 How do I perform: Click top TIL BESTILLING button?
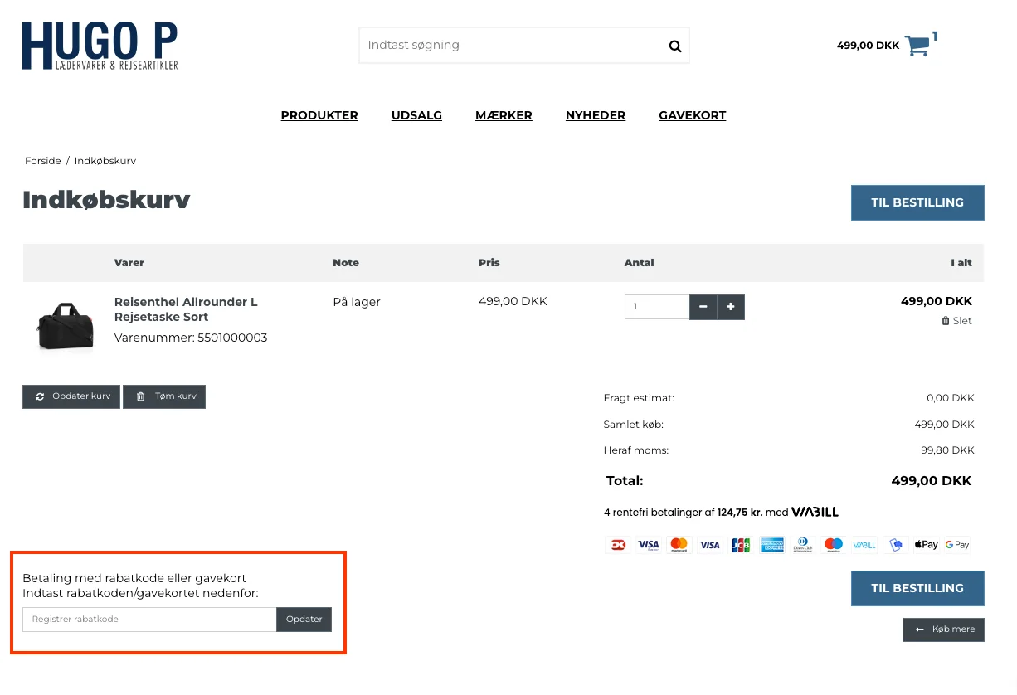click(917, 202)
